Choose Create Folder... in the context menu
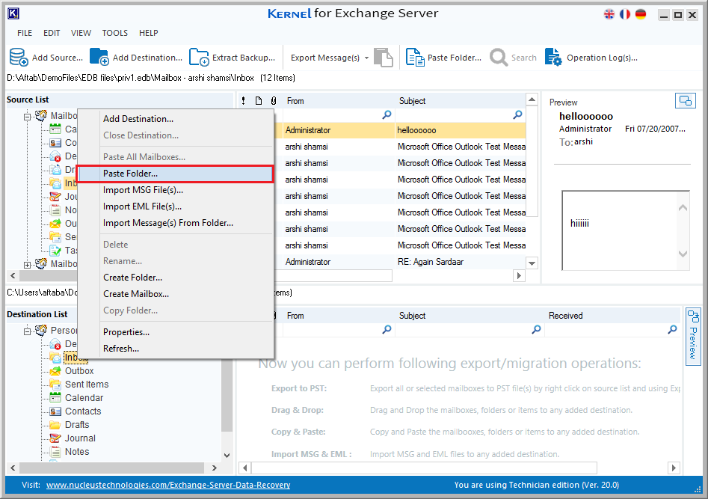708x499 pixels. (175, 278)
